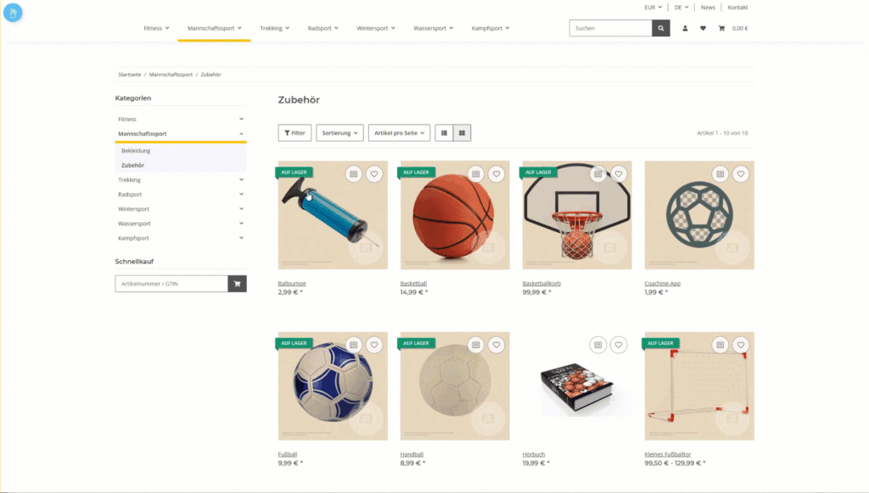Add the Basketball to the comparison list
This screenshot has height=493, width=869.
click(476, 174)
